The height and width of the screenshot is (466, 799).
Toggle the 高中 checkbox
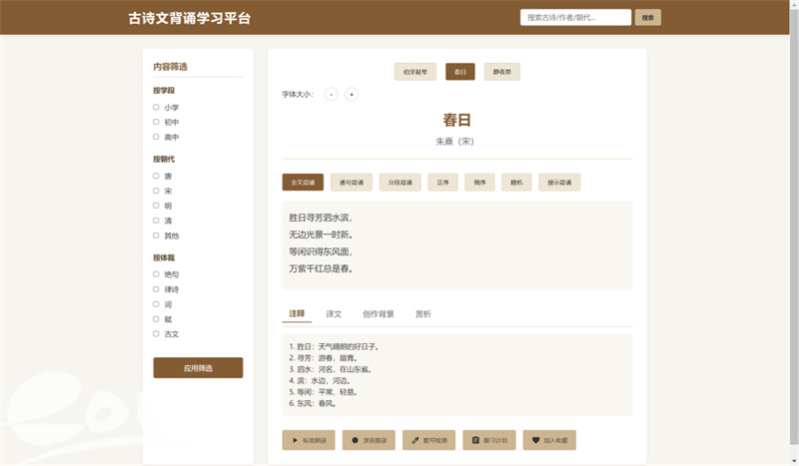156,137
